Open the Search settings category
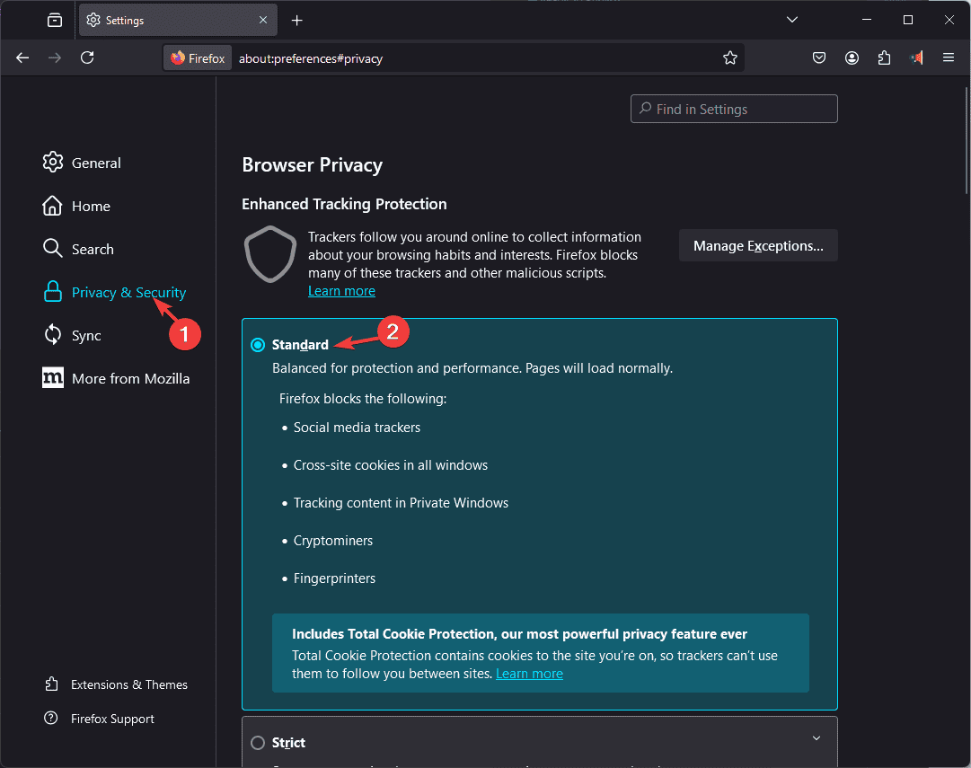The height and width of the screenshot is (768, 971). [x=78, y=249]
